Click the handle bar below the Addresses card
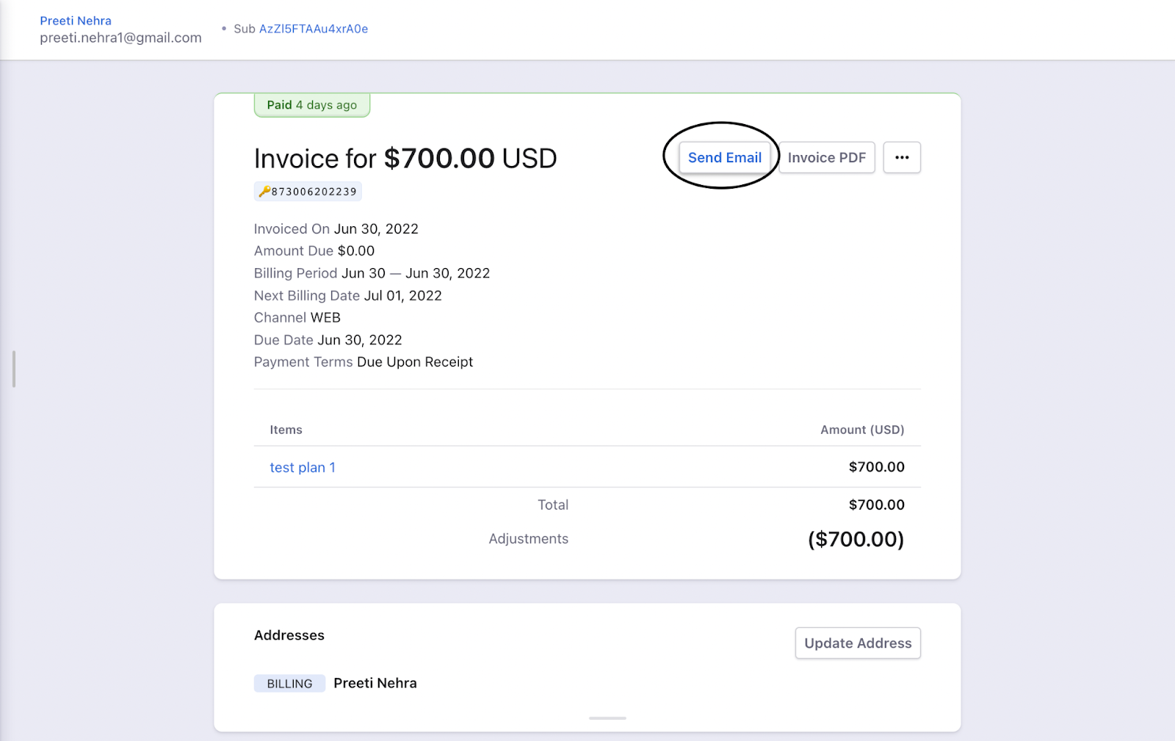 pyautogui.click(x=607, y=718)
